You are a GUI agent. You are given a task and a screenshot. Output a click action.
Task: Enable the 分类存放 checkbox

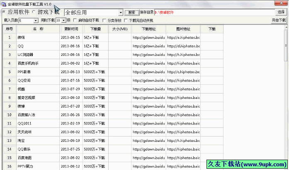click(104, 20)
